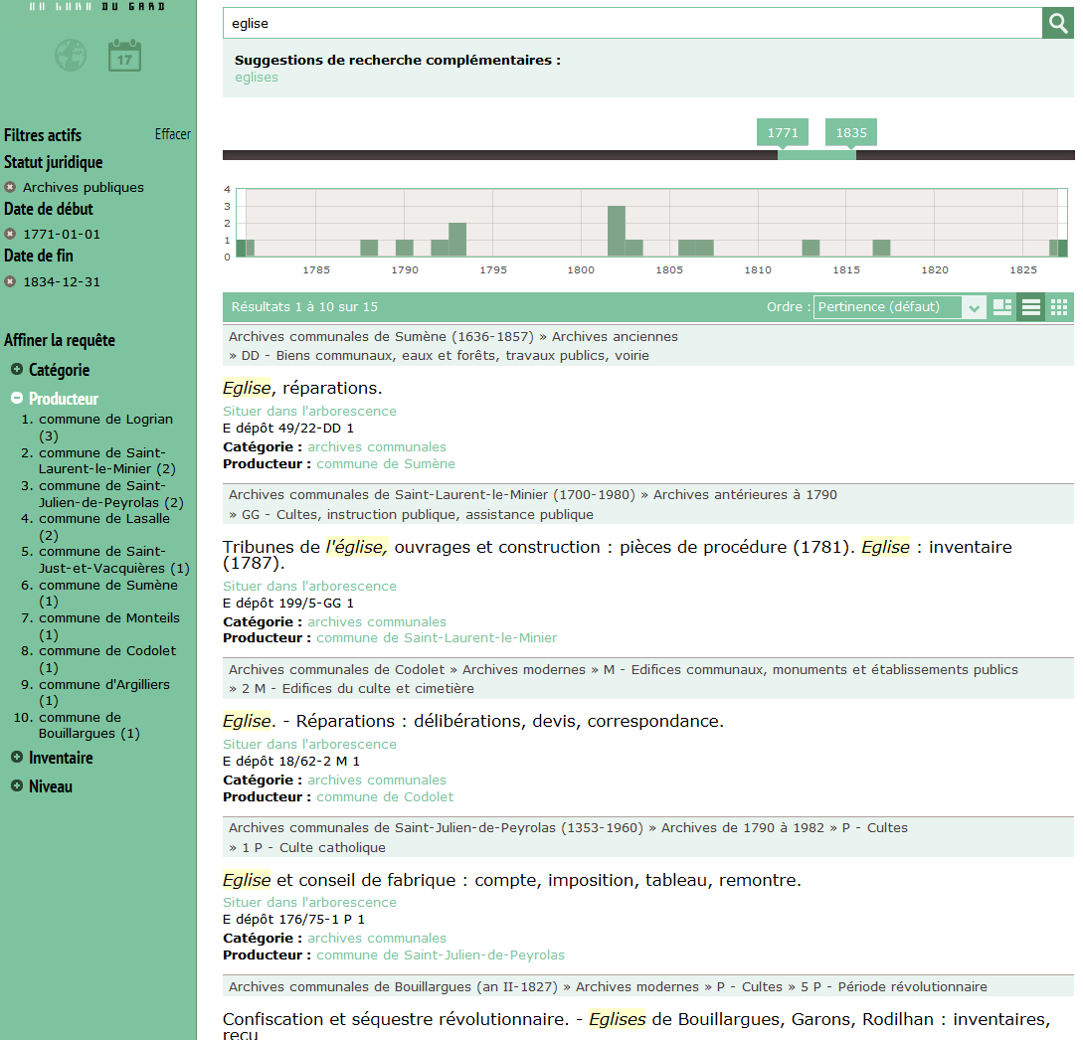1083x1040 pixels.
Task: Remove the 1834-12-31 end date filter
Action: pyautogui.click(x=10, y=281)
